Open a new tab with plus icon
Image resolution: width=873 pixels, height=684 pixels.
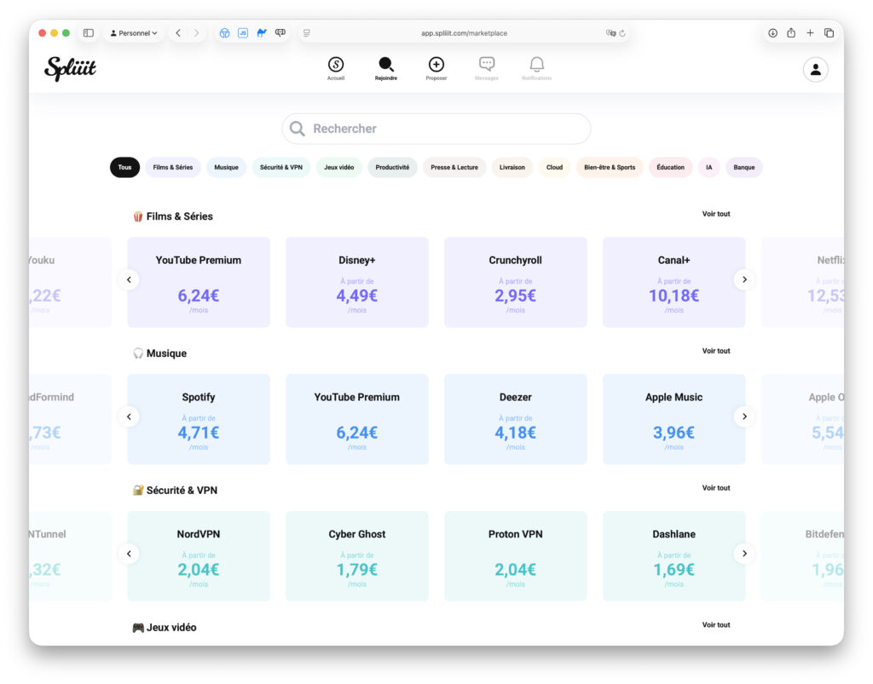tap(810, 33)
